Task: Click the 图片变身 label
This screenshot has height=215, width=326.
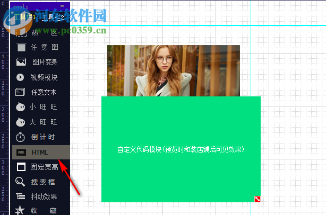Action: coord(45,62)
